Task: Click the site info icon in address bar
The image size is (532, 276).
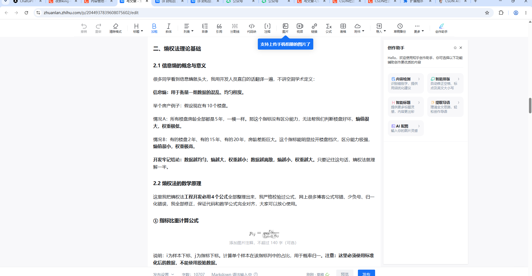Action: tap(38, 13)
